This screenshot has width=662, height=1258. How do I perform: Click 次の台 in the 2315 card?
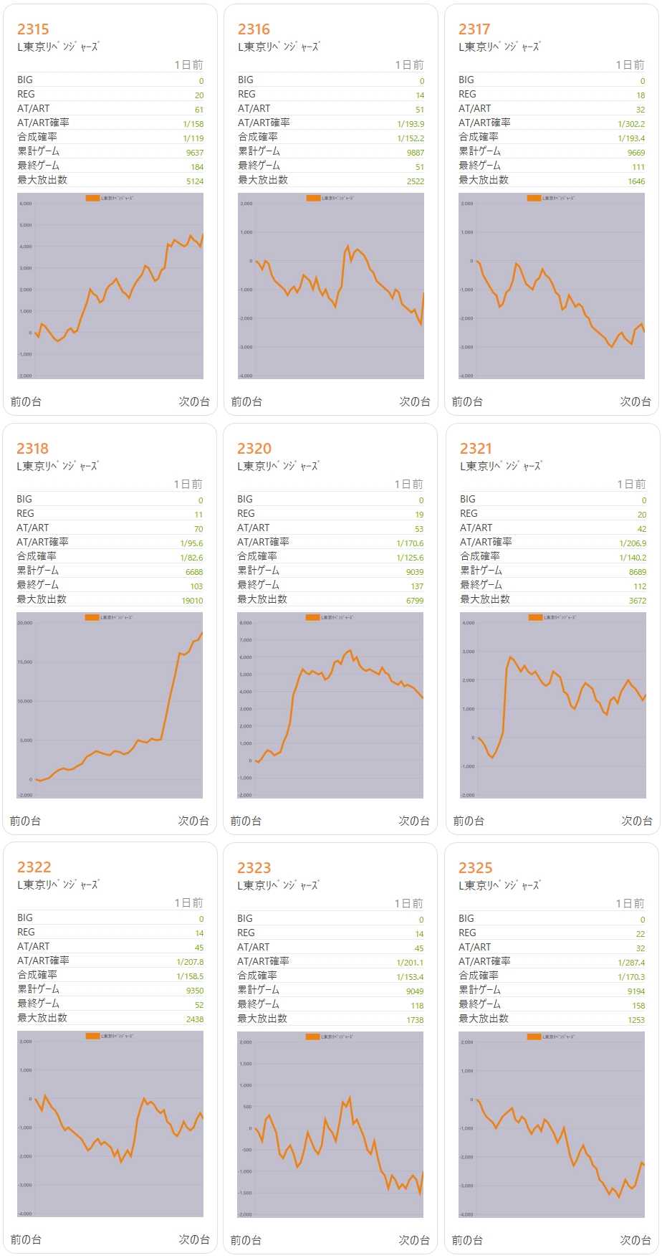click(193, 401)
